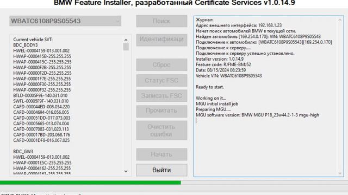Click the SVT list scroll down arrow
348x195 pixels.
point(126,171)
